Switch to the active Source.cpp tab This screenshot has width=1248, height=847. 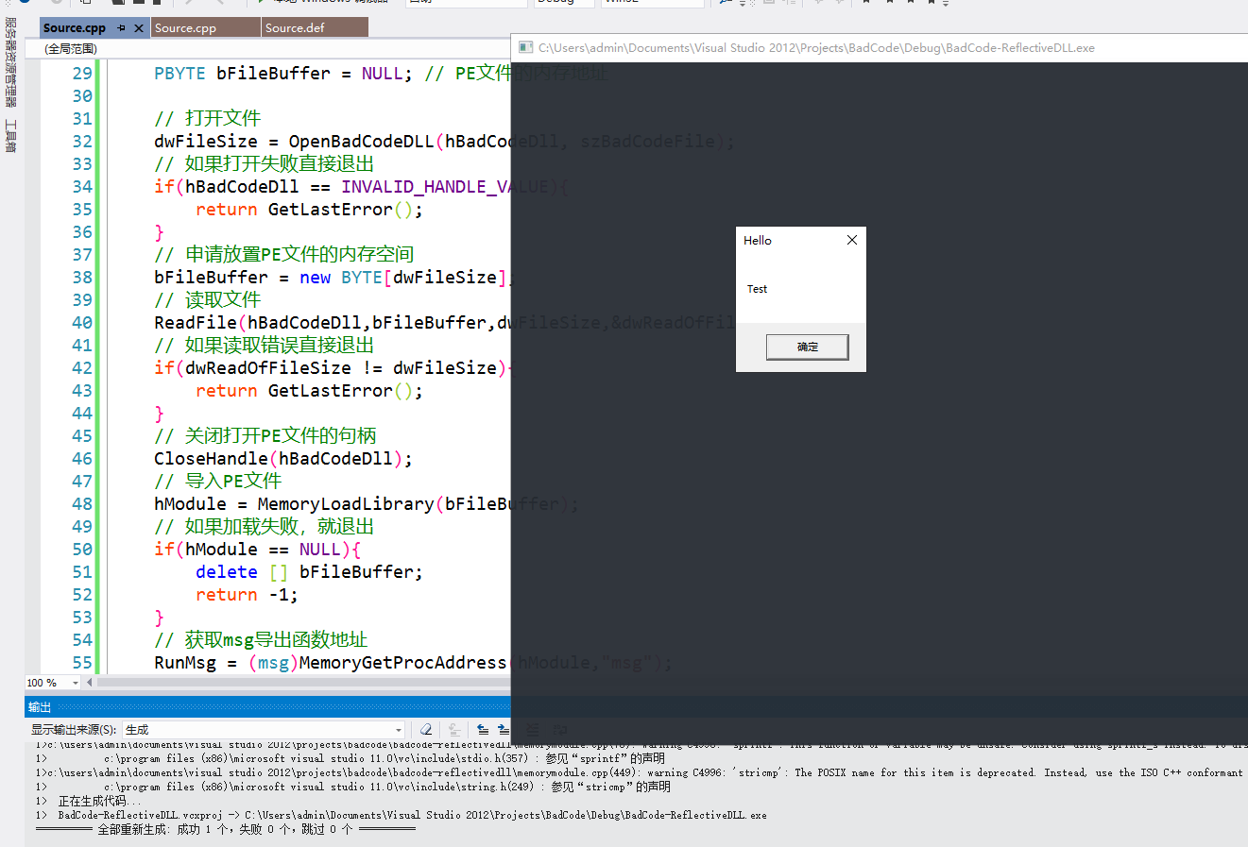pyautogui.click(x=75, y=28)
